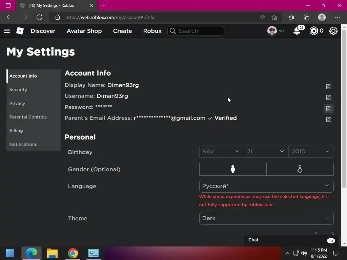Switch to the Privacy settings tab
The image size is (347, 260).
pyautogui.click(x=34, y=103)
